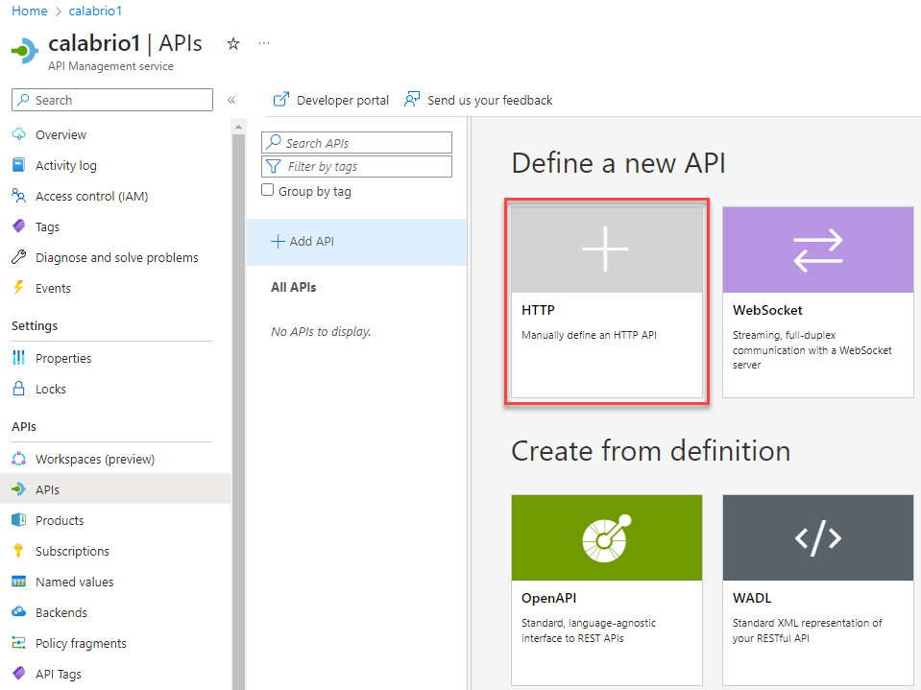
Task: Click the sidebar scrollbar up arrow
Action: [238, 126]
